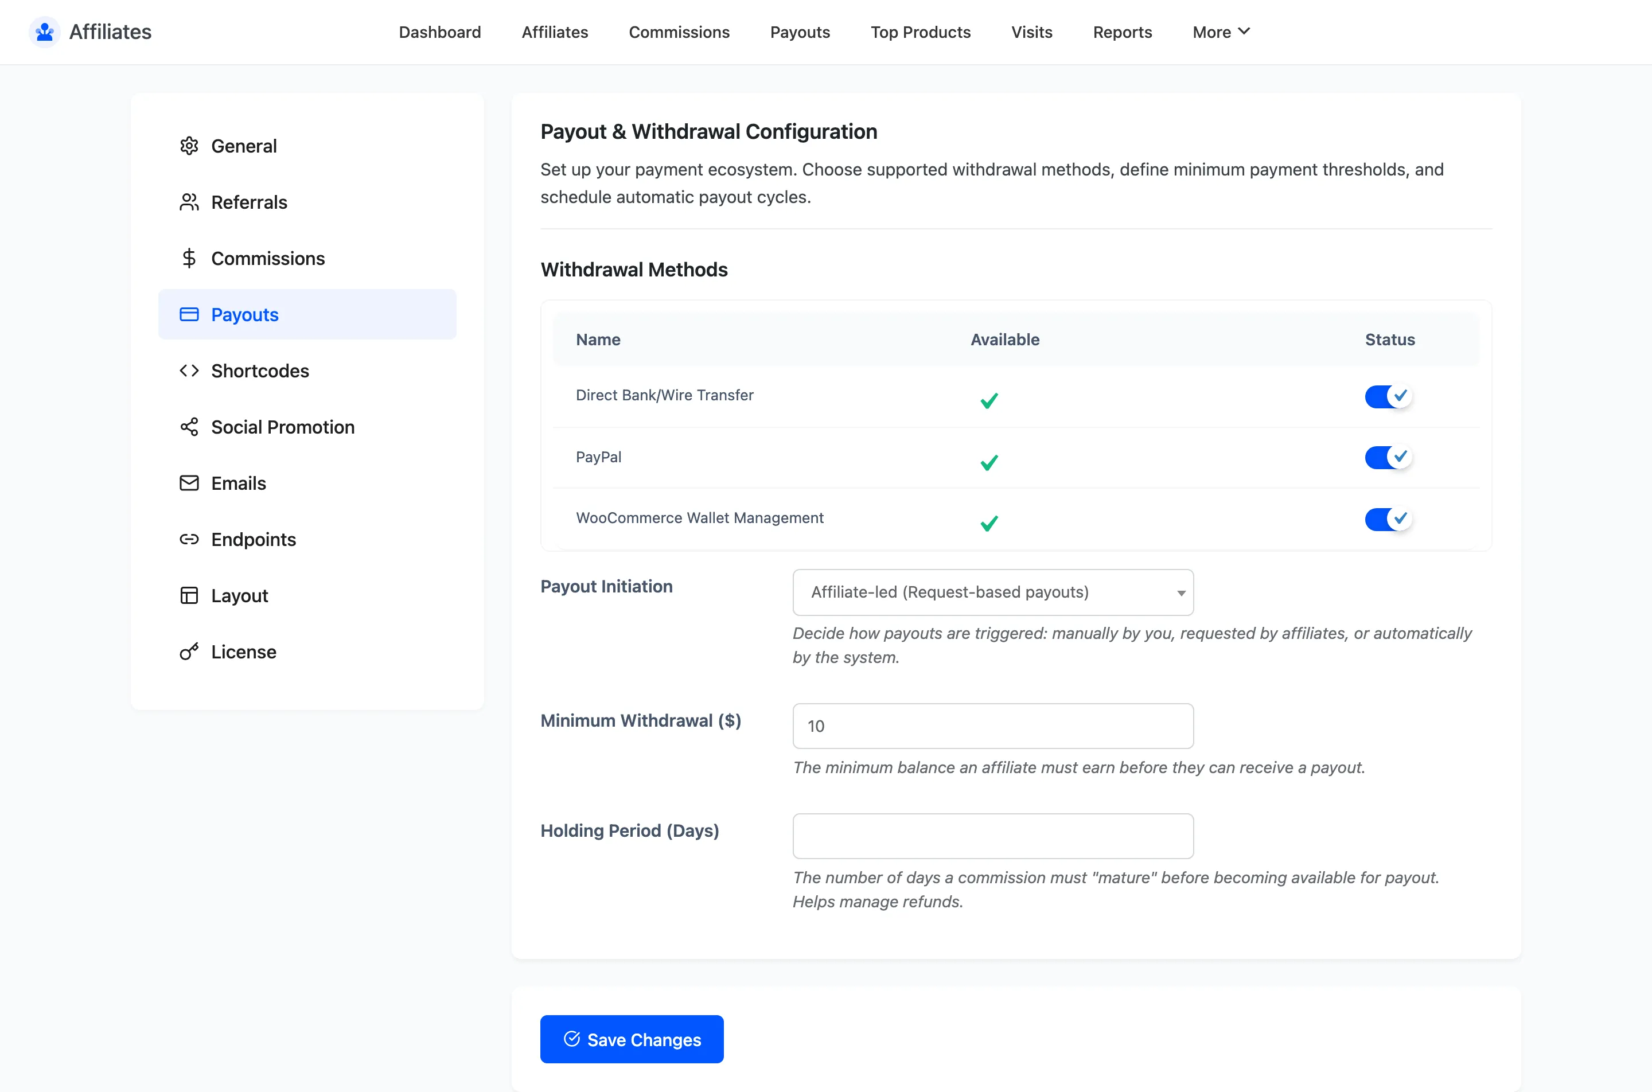The width and height of the screenshot is (1652, 1092).
Task: Select Social Promotion settings in sidebar
Action: (307, 427)
